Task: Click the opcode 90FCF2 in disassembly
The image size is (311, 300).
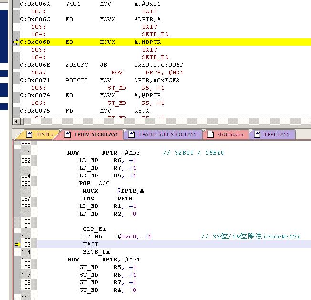Action: 77,80
